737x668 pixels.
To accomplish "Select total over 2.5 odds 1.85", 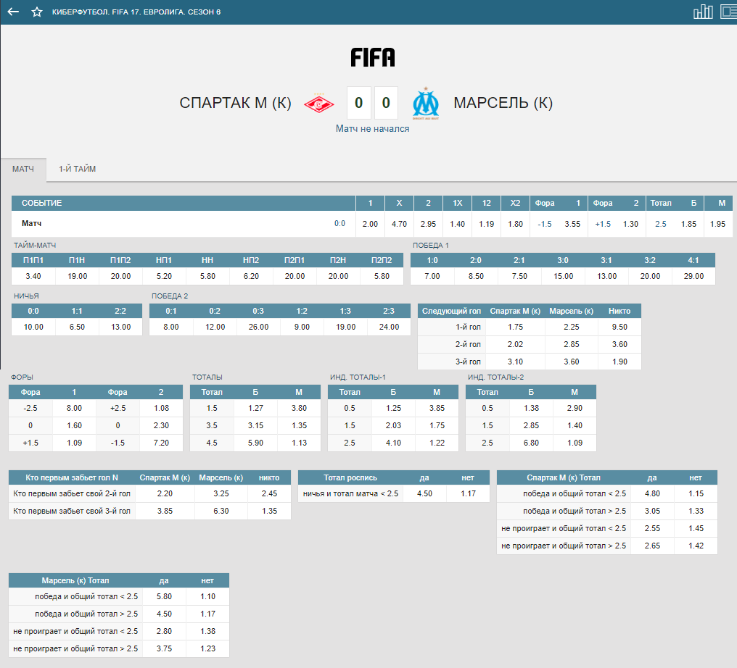I will (x=688, y=224).
